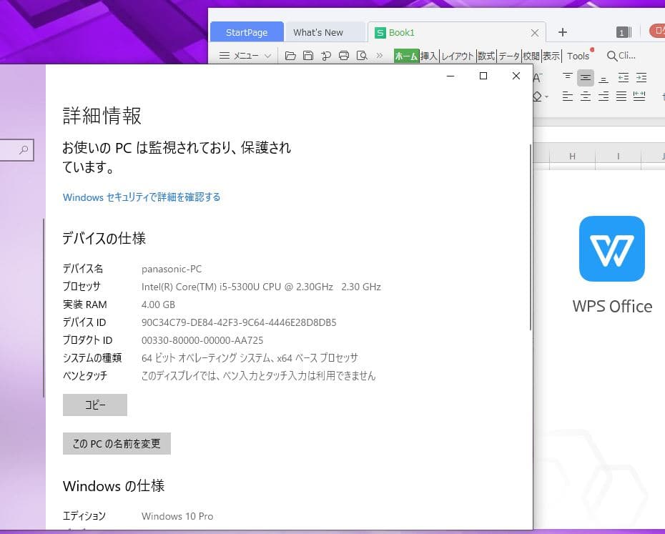Open fill color dropdown arrow in WPS
Viewport: 665px width, 534px height.
pos(547,97)
